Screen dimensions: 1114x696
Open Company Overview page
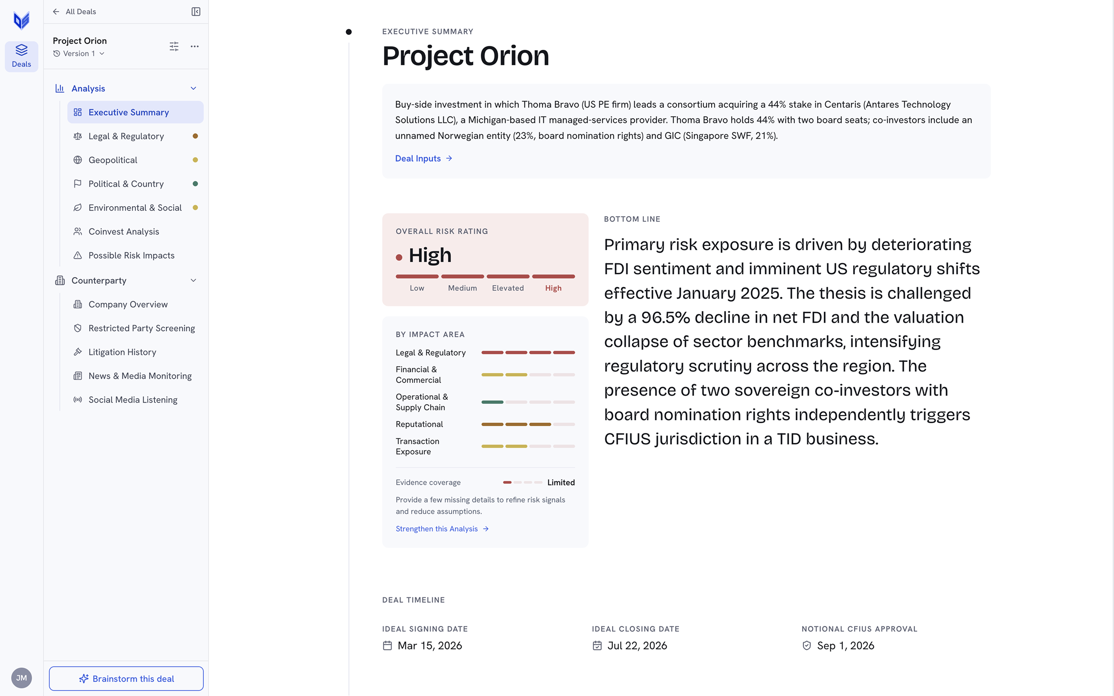[x=135, y=304]
